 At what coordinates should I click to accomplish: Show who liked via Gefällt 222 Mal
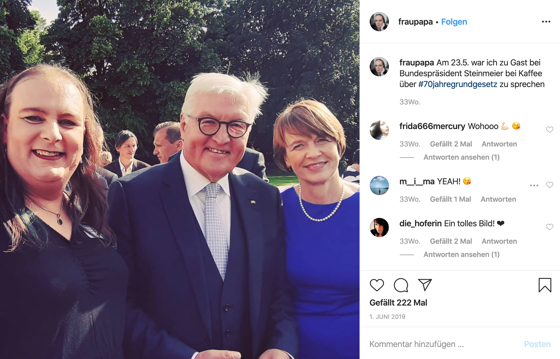pos(398,303)
